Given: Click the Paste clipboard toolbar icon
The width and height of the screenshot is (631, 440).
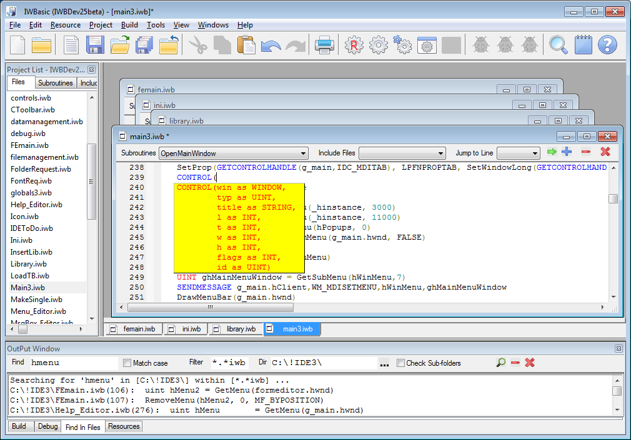Looking at the screenshot, I should point(246,45).
